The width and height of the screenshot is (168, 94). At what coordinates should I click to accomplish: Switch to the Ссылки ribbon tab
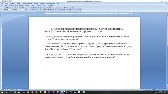click(36, 3)
